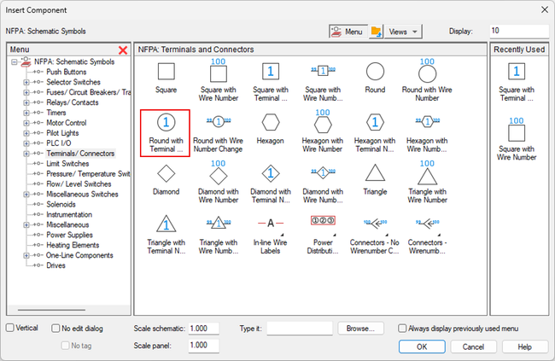The image size is (555, 361).
Task: Click the Display count field
Action: point(519,31)
